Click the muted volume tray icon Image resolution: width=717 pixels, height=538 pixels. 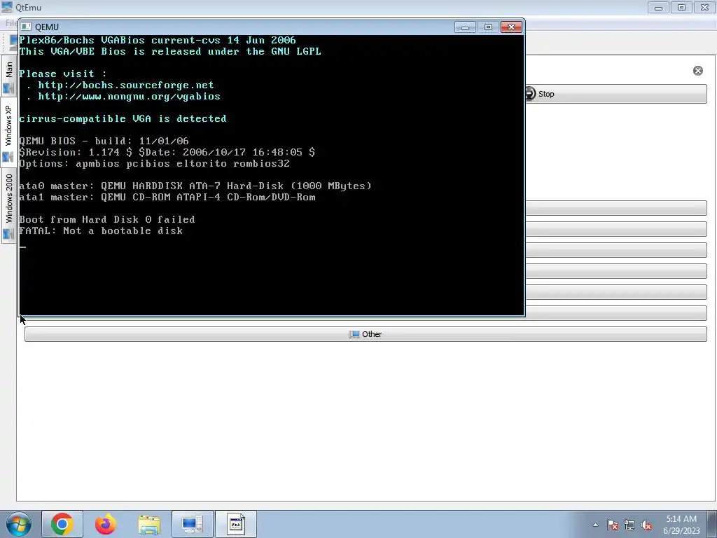pos(646,525)
